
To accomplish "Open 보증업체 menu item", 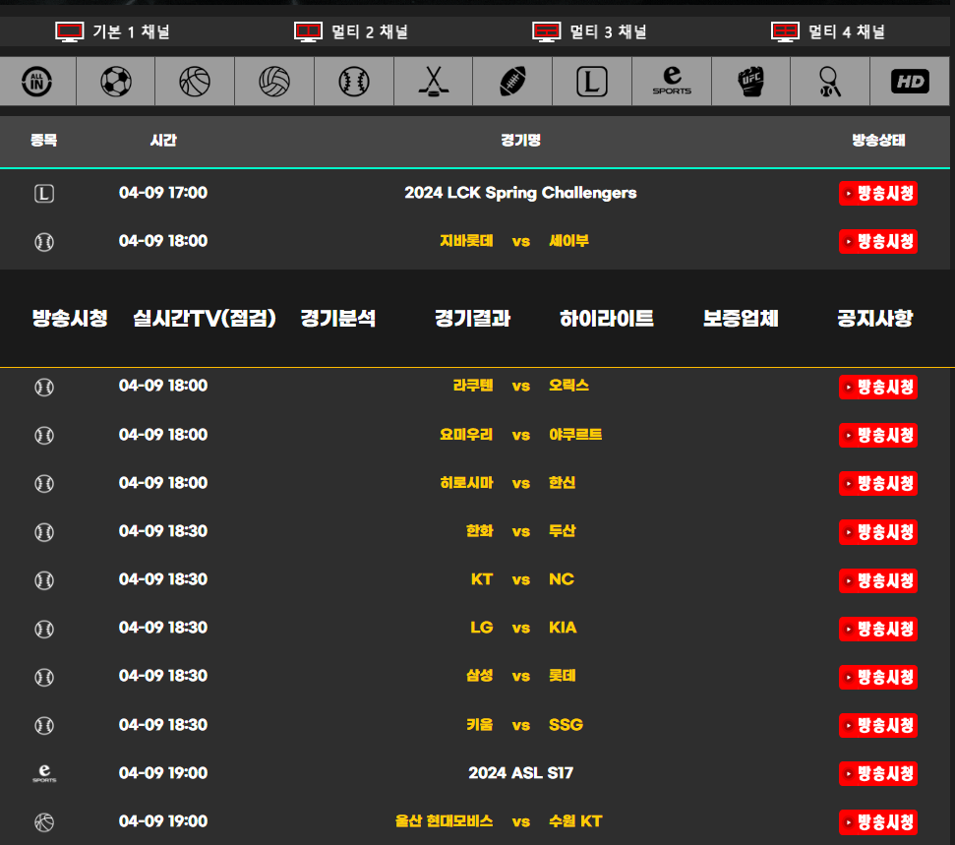I will (x=741, y=318).
